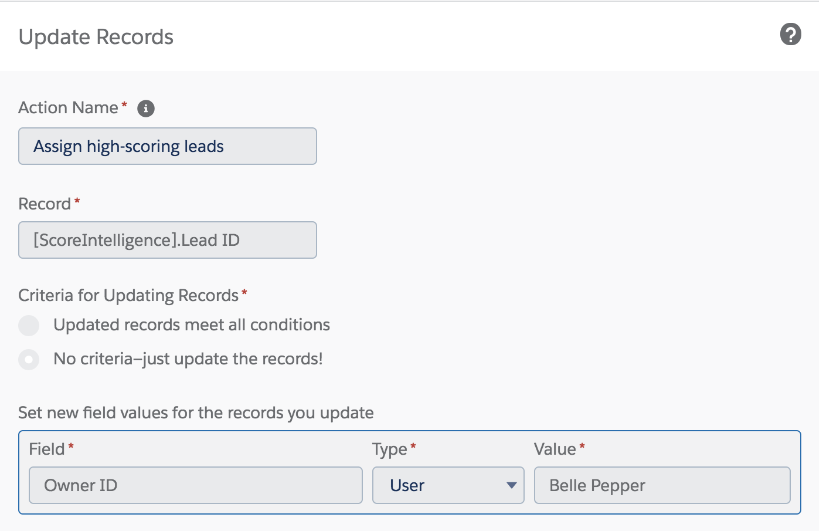Screen dimensions: 833x531
Task: Open the Type dropdown showing User
Action: 448,485
